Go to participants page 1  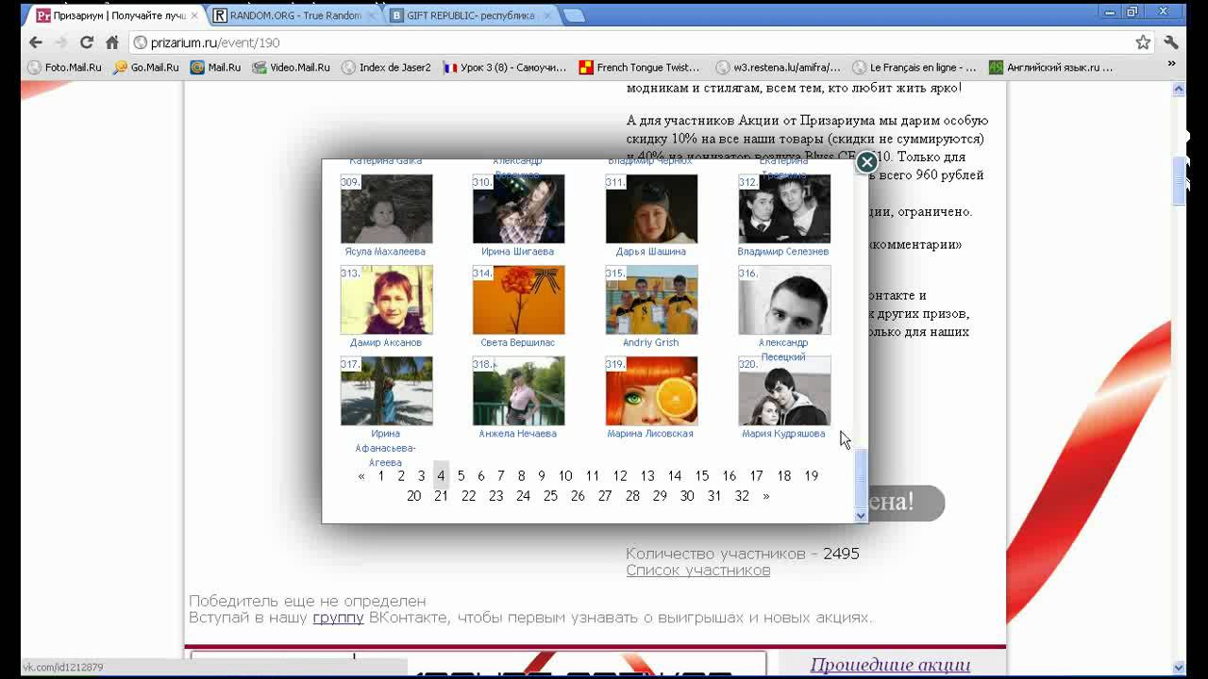tap(381, 476)
